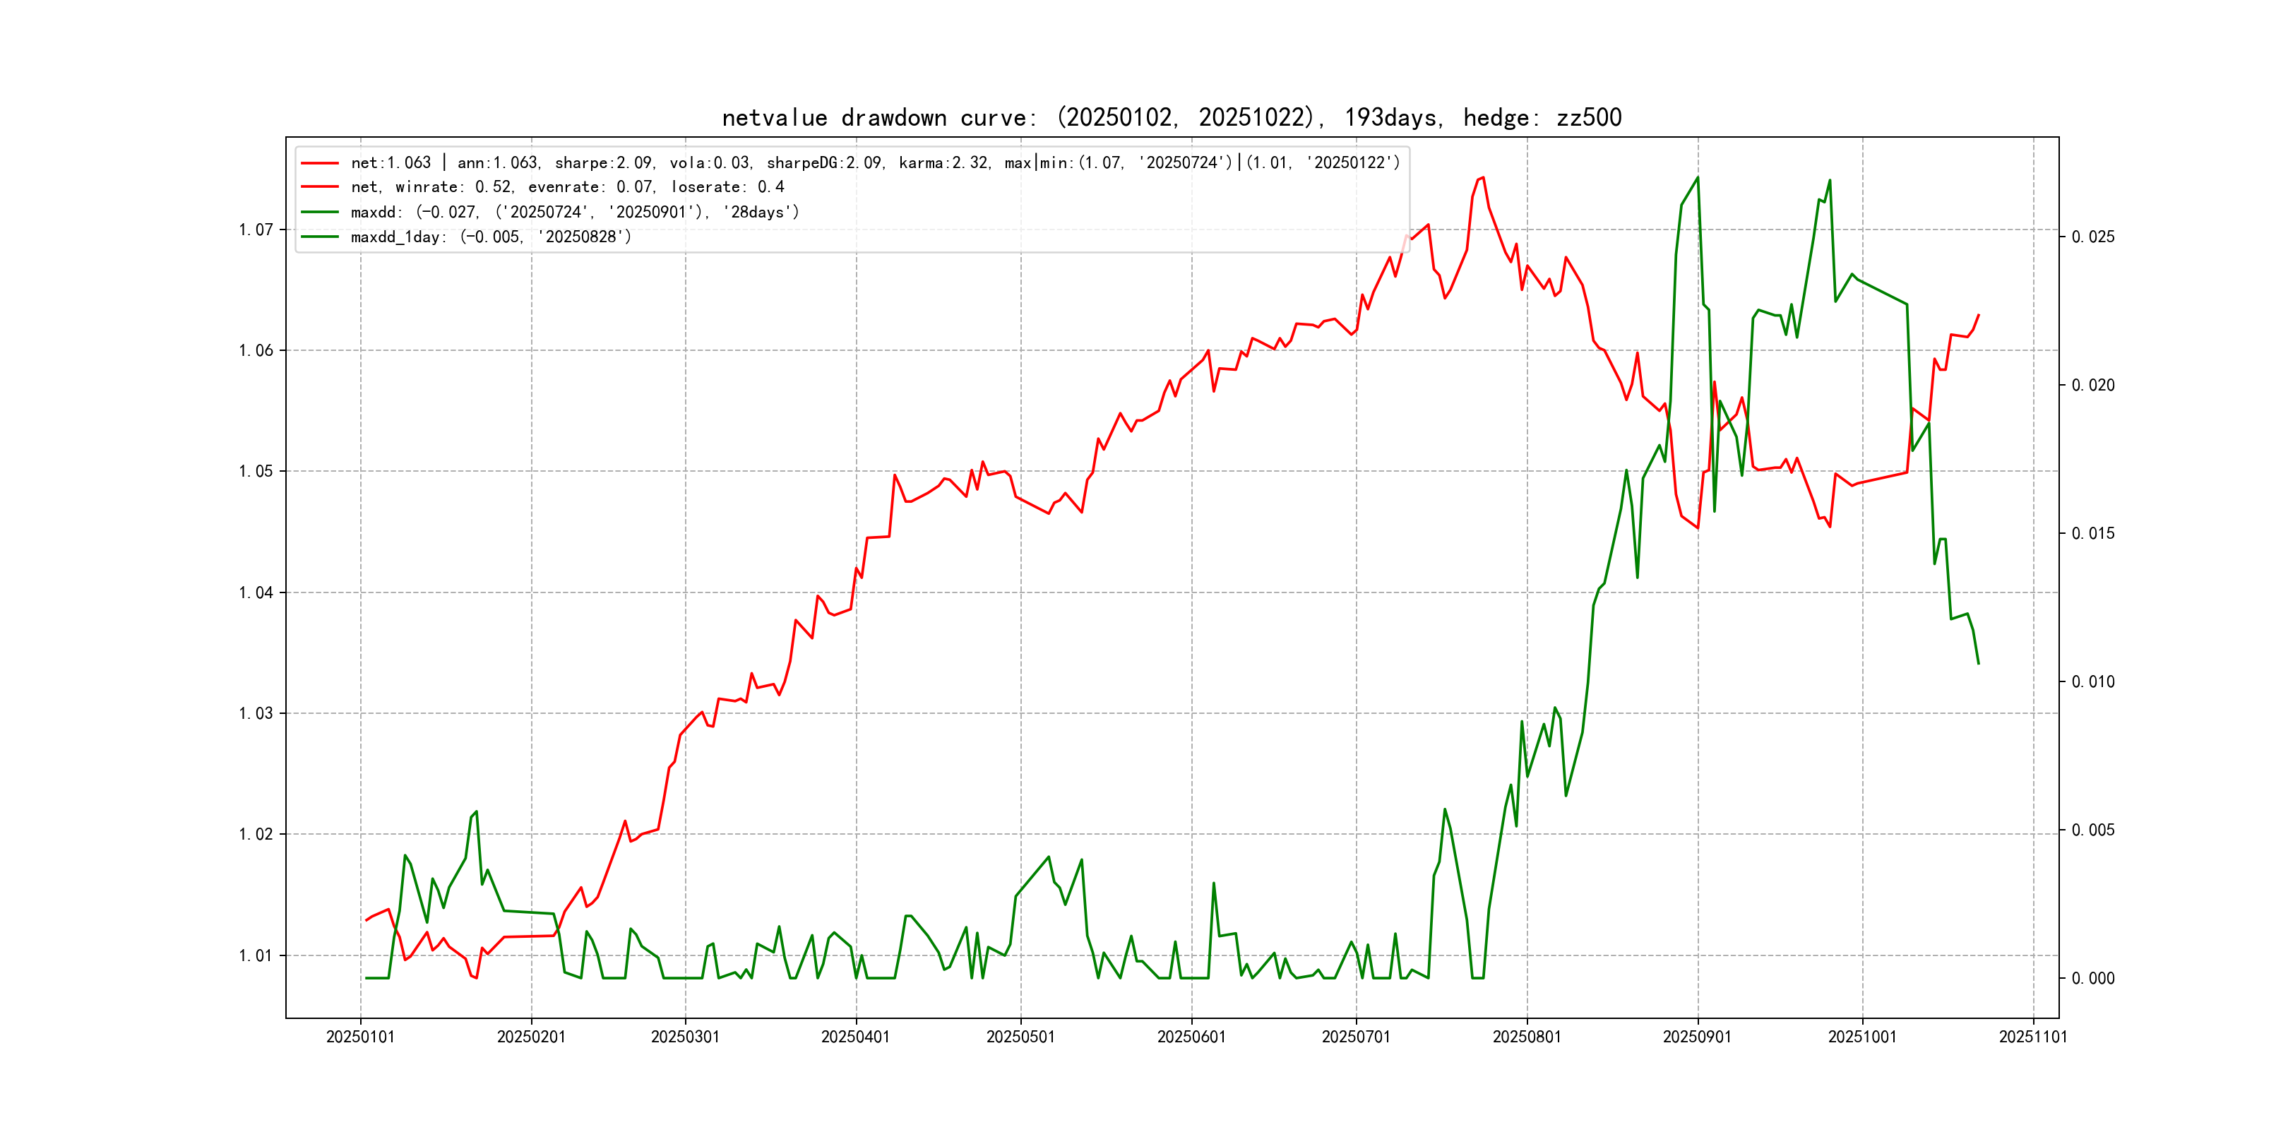This screenshot has height=1144, width=2288.
Task: Click the 20250401 x-axis date label
Action: (x=855, y=1037)
